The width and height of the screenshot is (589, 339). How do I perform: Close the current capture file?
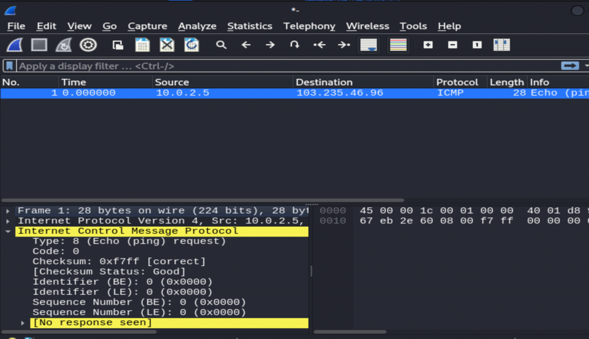click(x=167, y=45)
